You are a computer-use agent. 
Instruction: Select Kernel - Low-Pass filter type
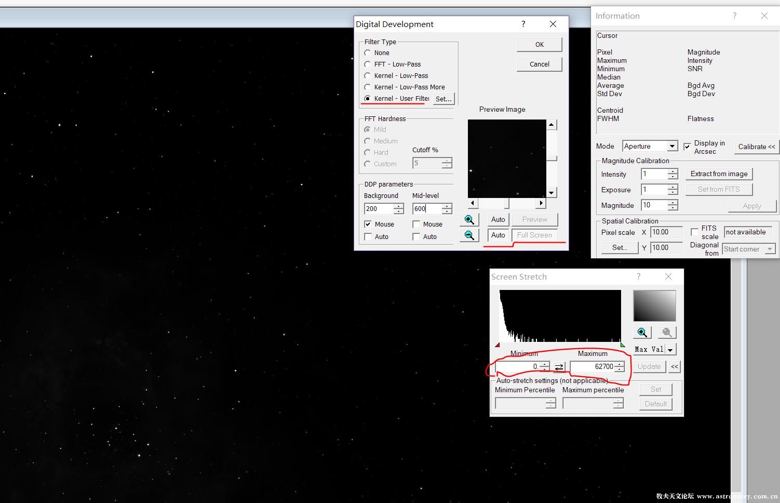click(368, 76)
